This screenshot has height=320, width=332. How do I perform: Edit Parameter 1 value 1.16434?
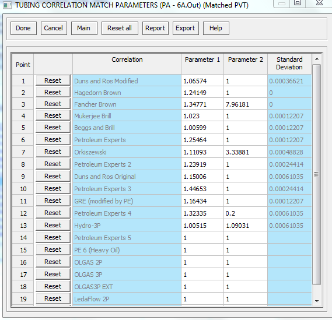click(x=202, y=201)
